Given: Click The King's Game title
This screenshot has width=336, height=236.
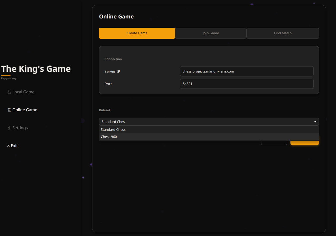Looking at the screenshot, I should click(36, 69).
